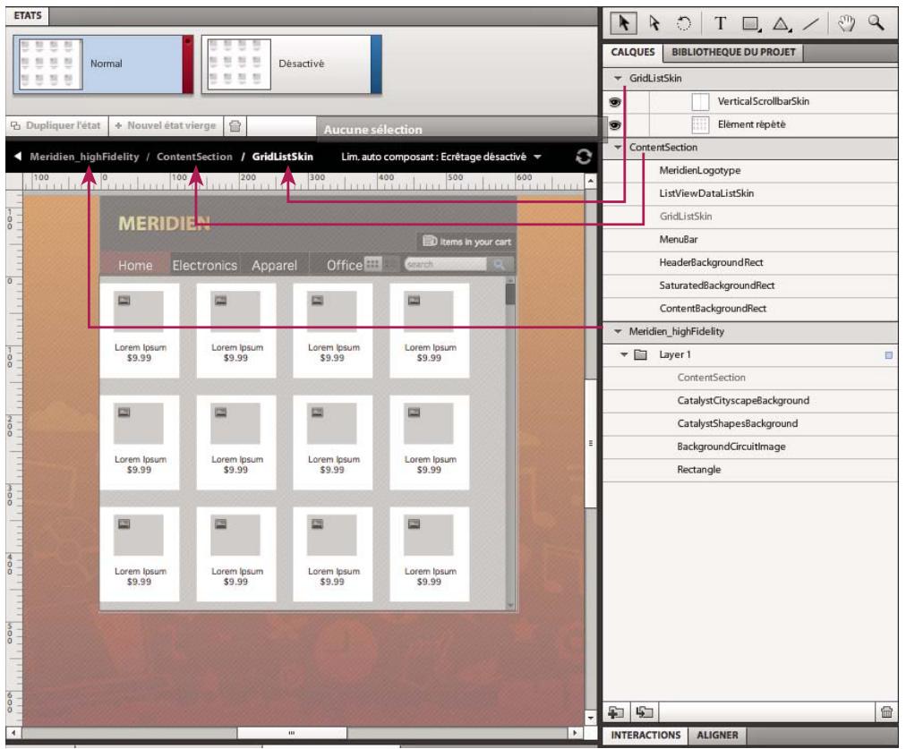Select the Hand pan tool

pos(847,23)
